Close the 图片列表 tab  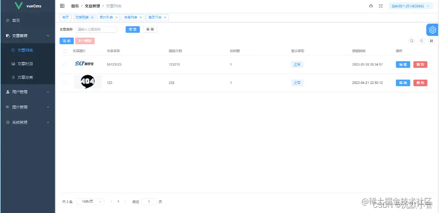pos(116,17)
